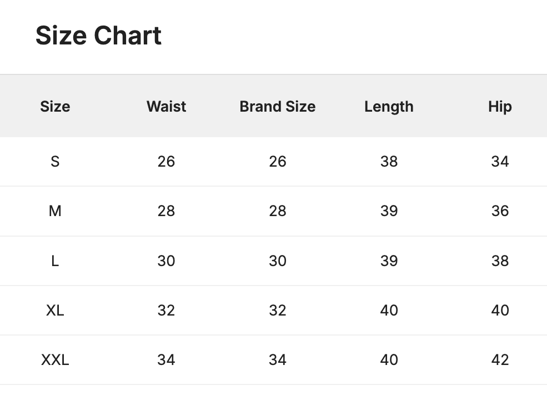Select length value 40 for size XL
Image resolution: width=547 pixels, height=400 pixels.
(389, 310)
